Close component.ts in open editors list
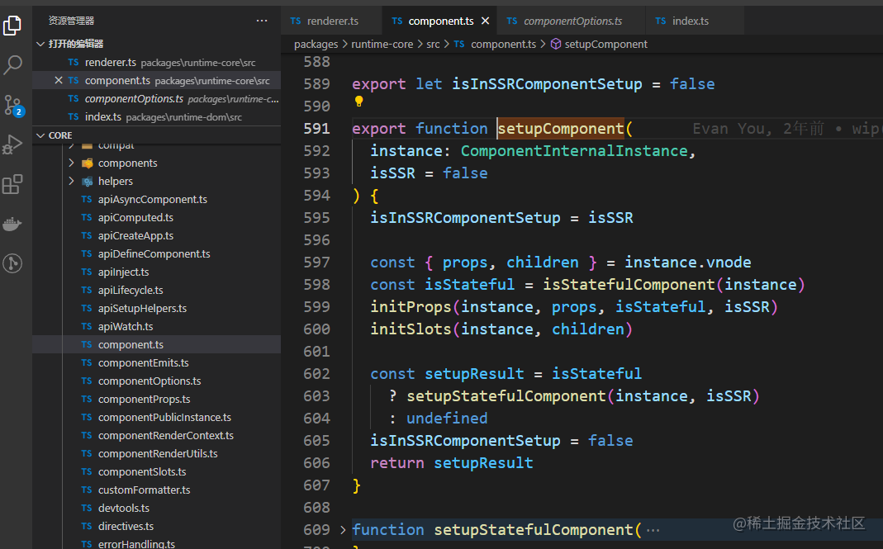This screenshot has width=883, height=549. [58, 81]
